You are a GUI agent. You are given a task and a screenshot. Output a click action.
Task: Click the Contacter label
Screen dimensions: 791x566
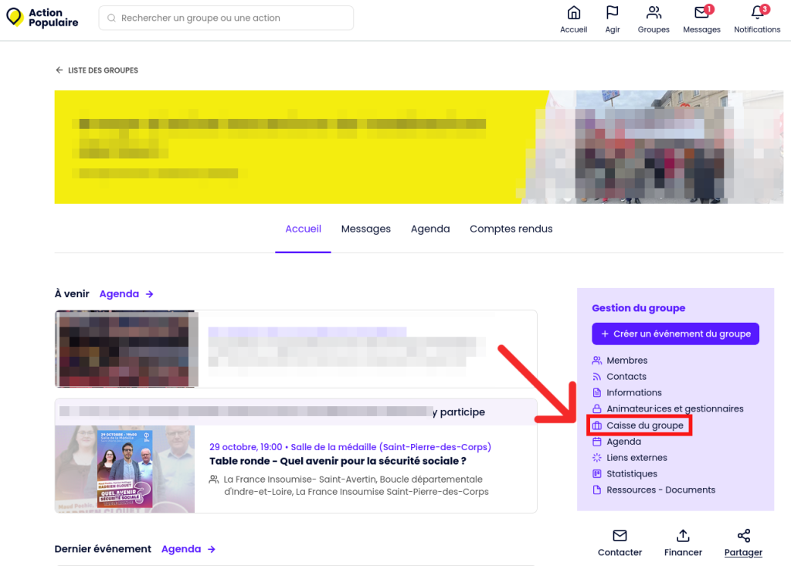(620, 552)
